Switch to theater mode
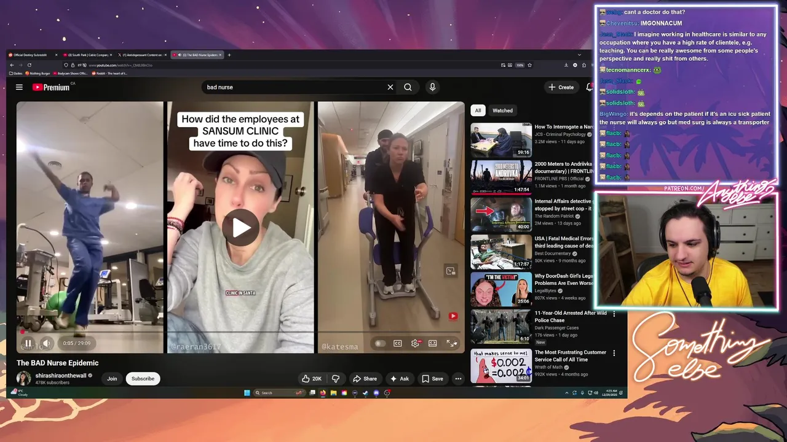 click(433, 343)
